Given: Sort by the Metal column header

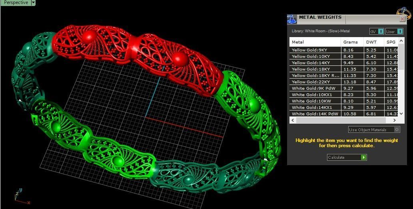Looking at the screenshot, I should coord(315,42).
